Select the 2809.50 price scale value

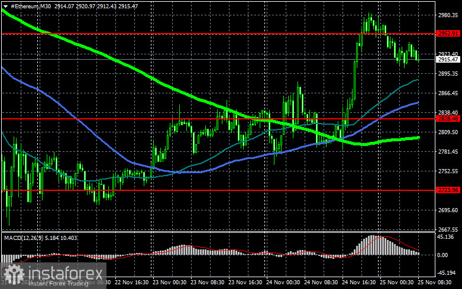pyautogui.click(x=448, y=132)
